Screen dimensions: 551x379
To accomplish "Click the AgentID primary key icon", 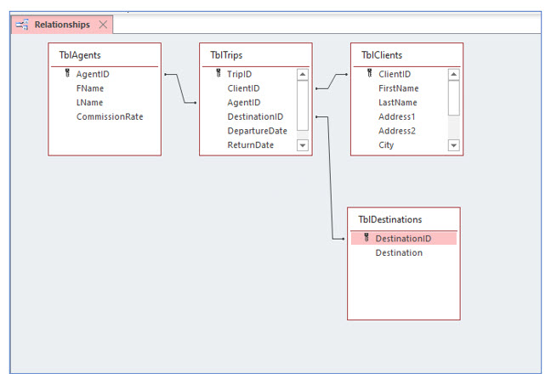I will click(67, 73).
